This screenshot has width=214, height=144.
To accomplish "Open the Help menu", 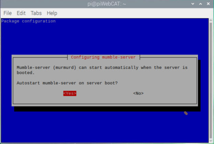I will (52, 13).
